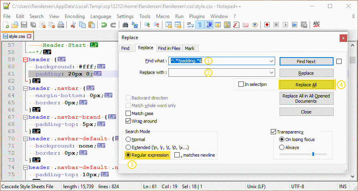Screen dimensions: 358x191
Task: Click the Copy toolbar icon
Action: click(x=82, y=25)
